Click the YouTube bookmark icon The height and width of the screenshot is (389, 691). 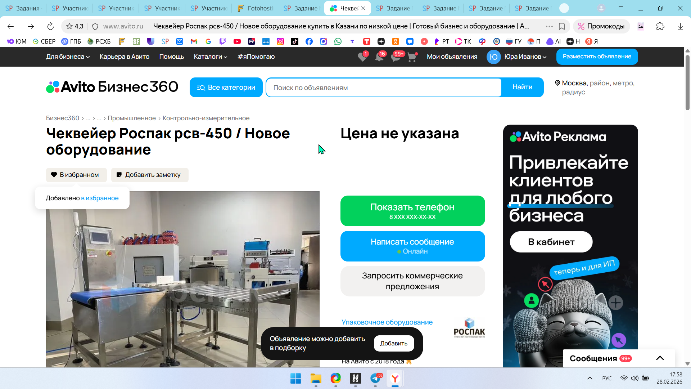coord(237,41)
